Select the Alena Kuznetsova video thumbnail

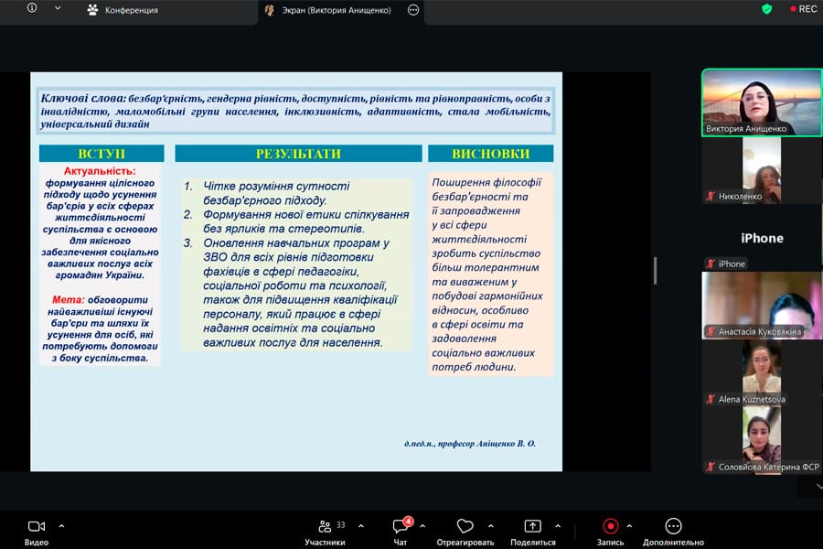pos(762,373)
